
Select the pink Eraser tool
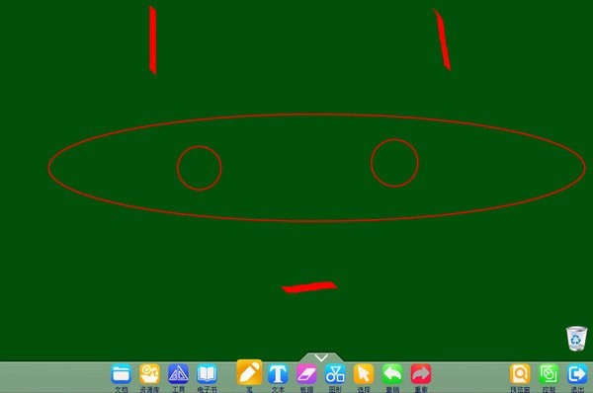point(306,374)
